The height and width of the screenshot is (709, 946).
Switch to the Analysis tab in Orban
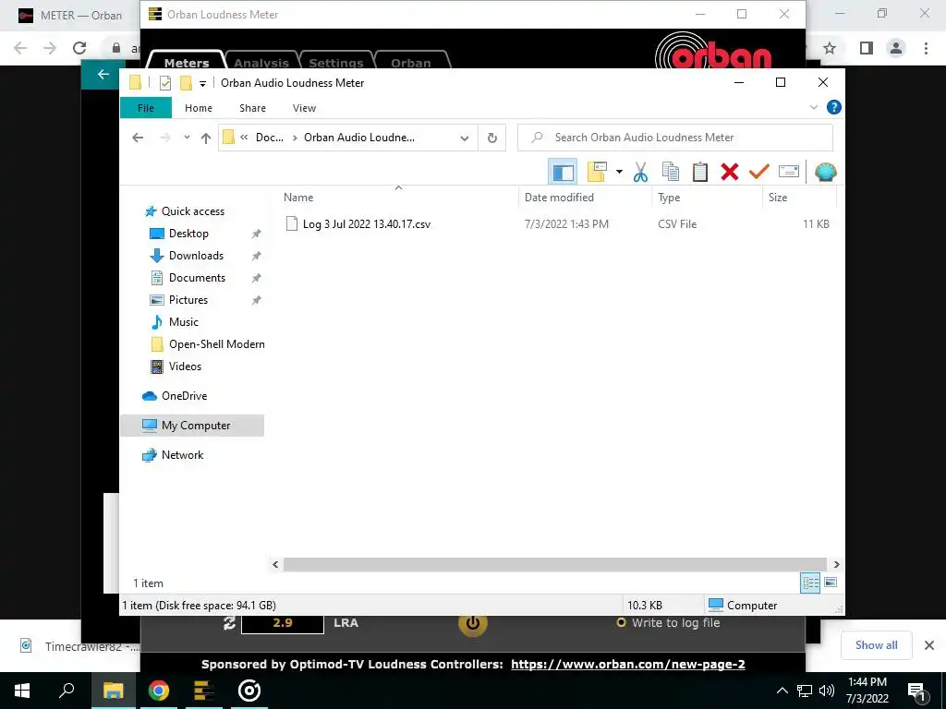click(261, 62)
